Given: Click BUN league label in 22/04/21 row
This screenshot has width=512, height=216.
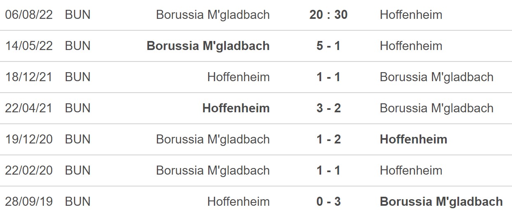Looking at the screenshot, I should point(78,108).
